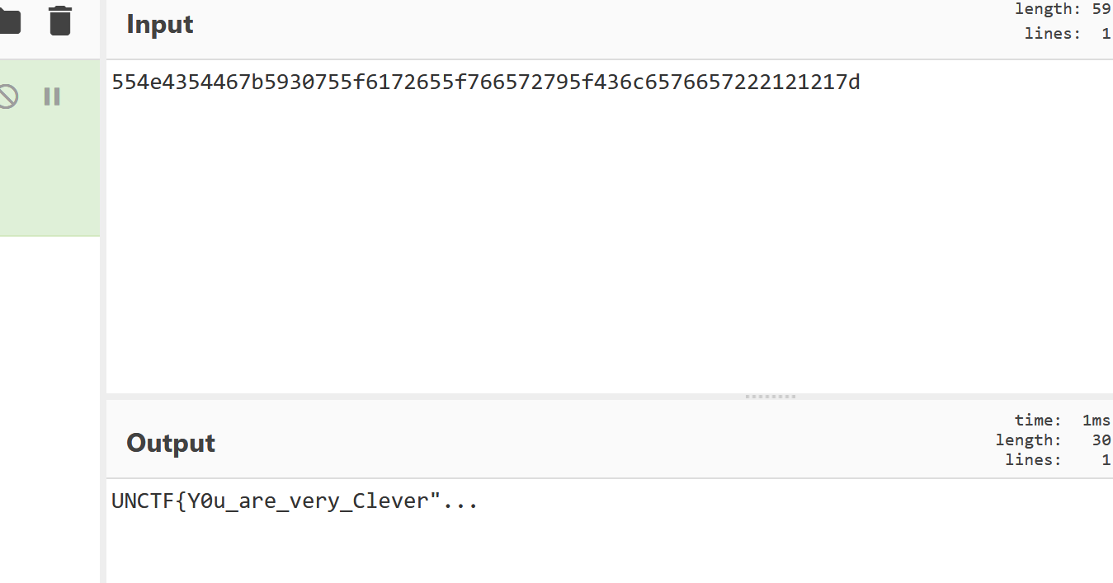Click the Output lines count
Image resolution: width=1113 pixels, height=583 pixels.
tap(1105, 460)
